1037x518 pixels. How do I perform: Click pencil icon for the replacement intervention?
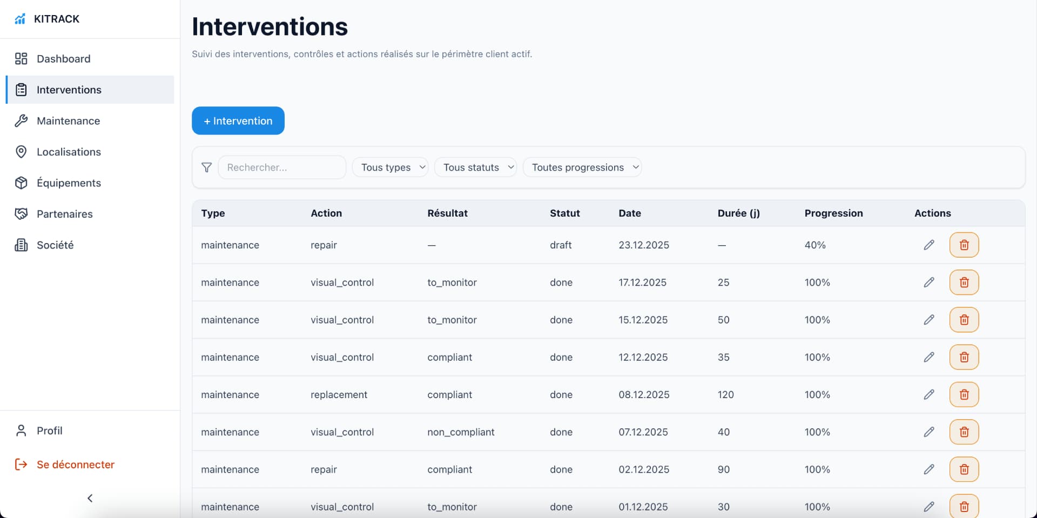click(928, 395)
